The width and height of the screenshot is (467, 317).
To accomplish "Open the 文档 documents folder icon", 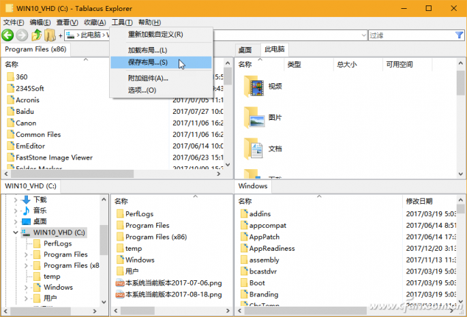I will (x=253, y=149).
